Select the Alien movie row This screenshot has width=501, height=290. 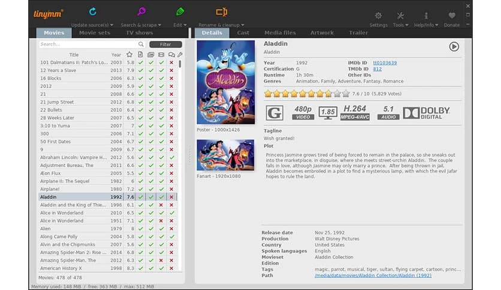(x=108, y=229)
